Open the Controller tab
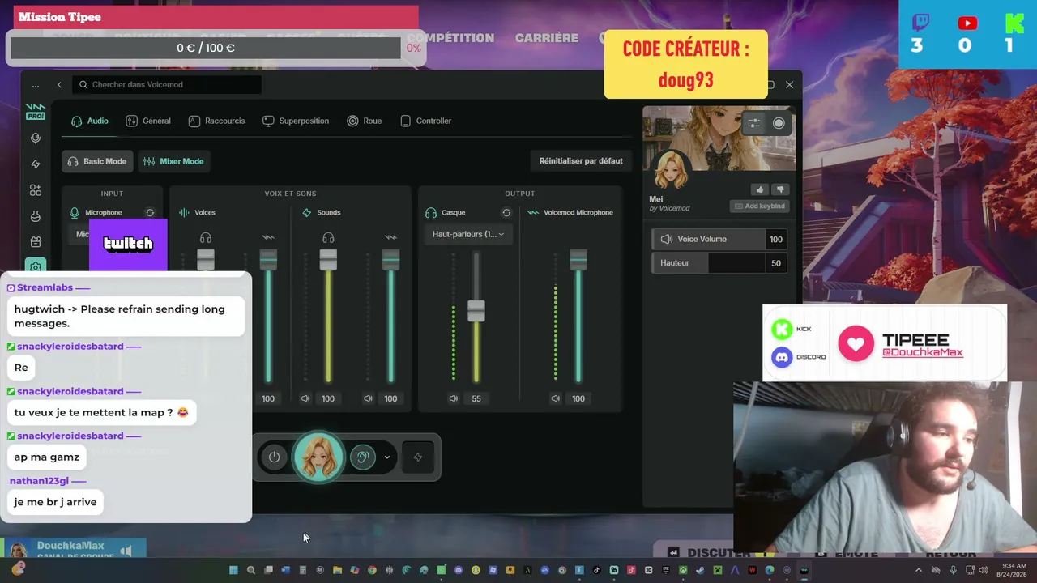1037x583 pixels. point(426,121)
